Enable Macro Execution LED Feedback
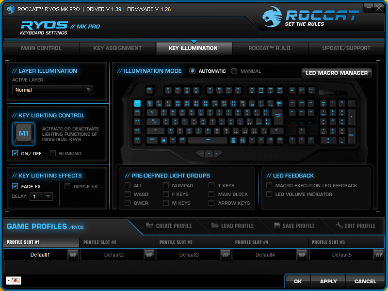 tap(269, 185)
